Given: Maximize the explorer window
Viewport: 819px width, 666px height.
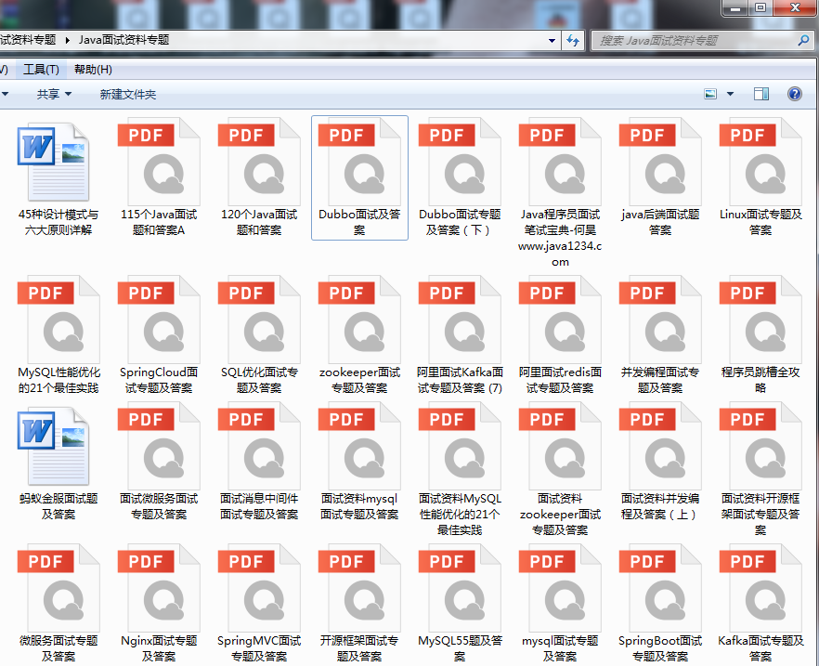Looking at the screenshot, I should pyautogui.click(x=760, y=7).
